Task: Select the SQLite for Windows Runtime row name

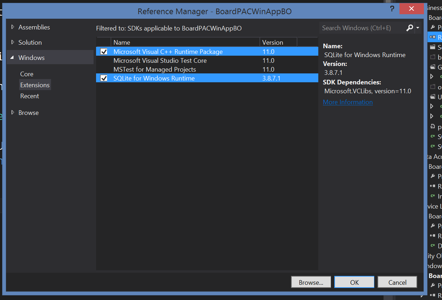Action: pos(154,78)
